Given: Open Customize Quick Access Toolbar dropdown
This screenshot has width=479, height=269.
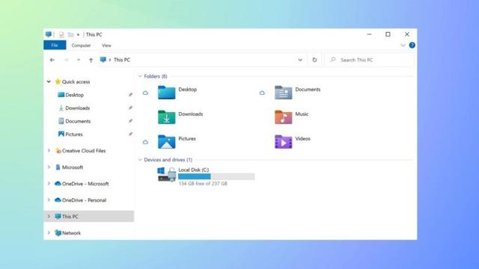Looking at the screenshot, I should [x=78, y=35].
